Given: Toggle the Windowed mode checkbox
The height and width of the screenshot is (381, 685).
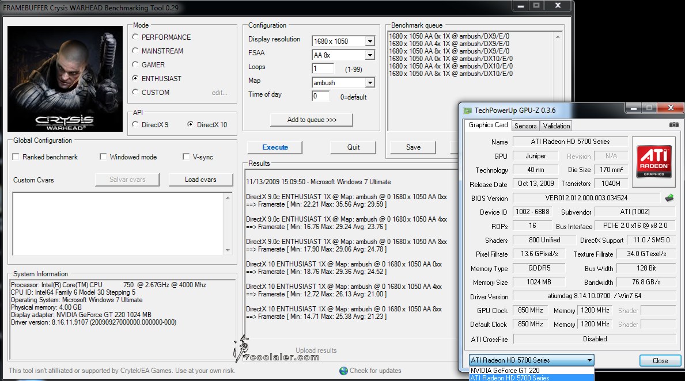Looking at the screenshot, I should click(103, 157).
